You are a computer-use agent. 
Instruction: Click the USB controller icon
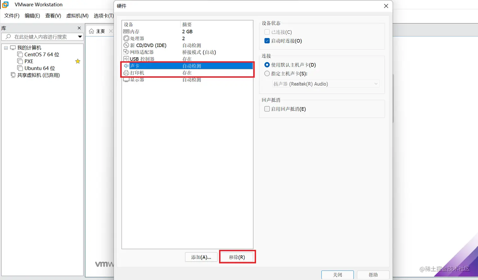(126, 59)
